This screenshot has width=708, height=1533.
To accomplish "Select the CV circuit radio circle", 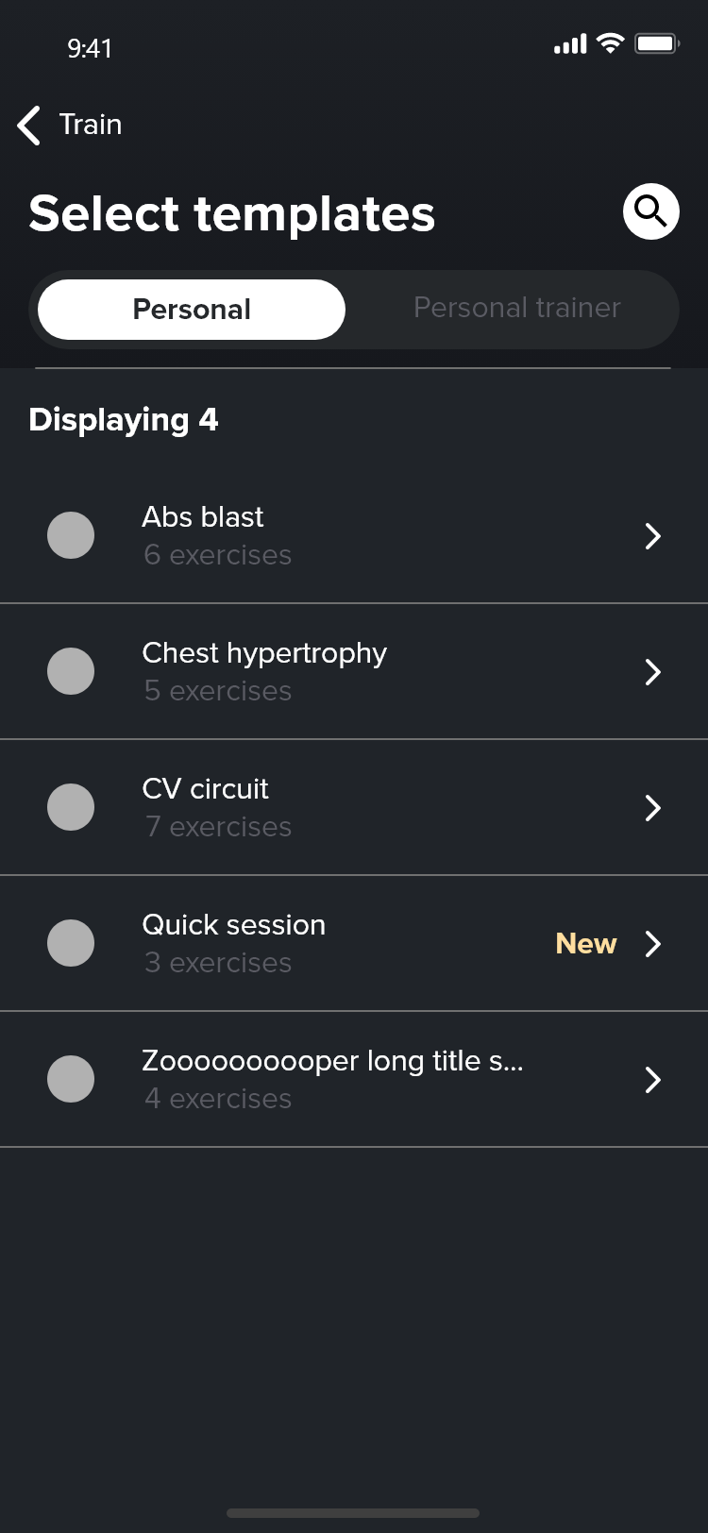I will pos(71,807).
